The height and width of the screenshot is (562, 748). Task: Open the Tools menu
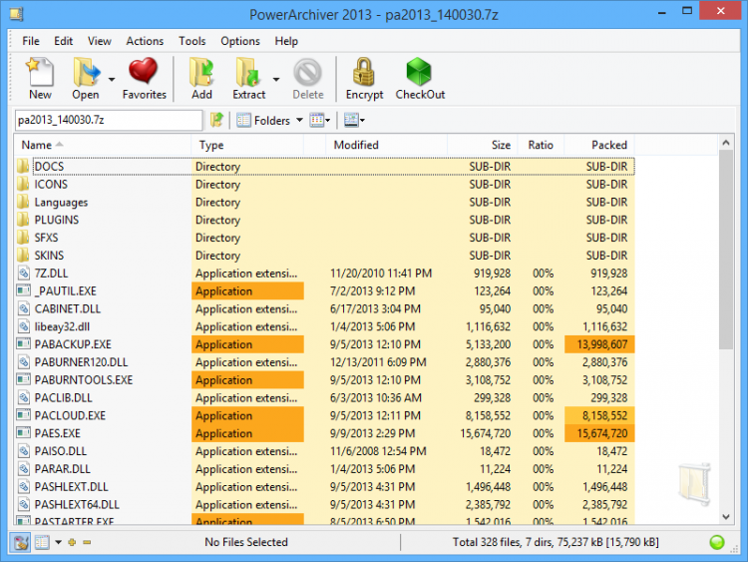(x=191, y=41)
